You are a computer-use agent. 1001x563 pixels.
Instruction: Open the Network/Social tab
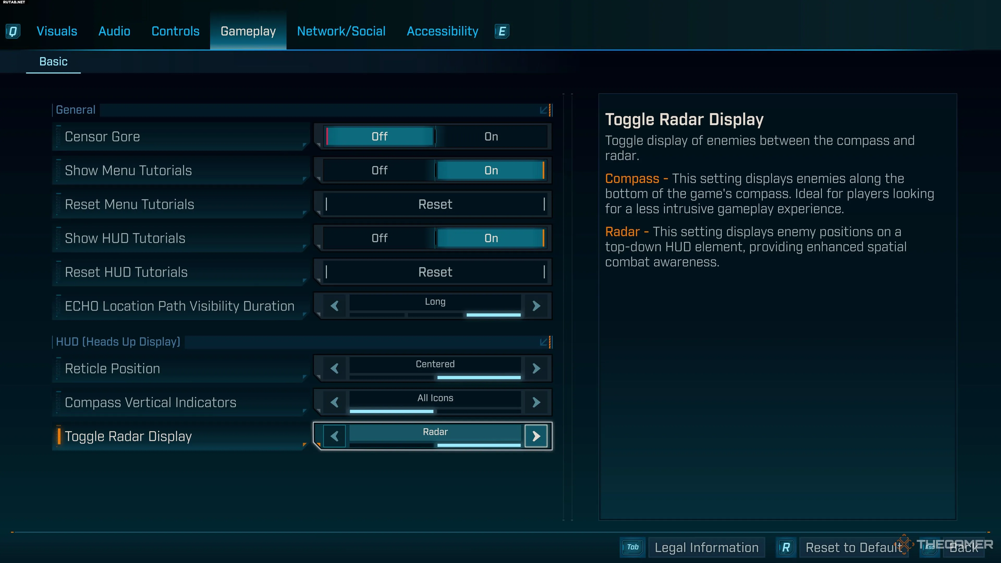coord(341,31)
